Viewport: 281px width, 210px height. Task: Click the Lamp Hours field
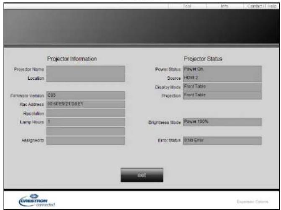click(86, 122)
